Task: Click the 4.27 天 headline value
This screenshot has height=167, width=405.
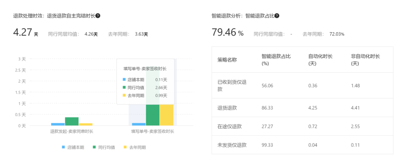Action: [25, 33]
